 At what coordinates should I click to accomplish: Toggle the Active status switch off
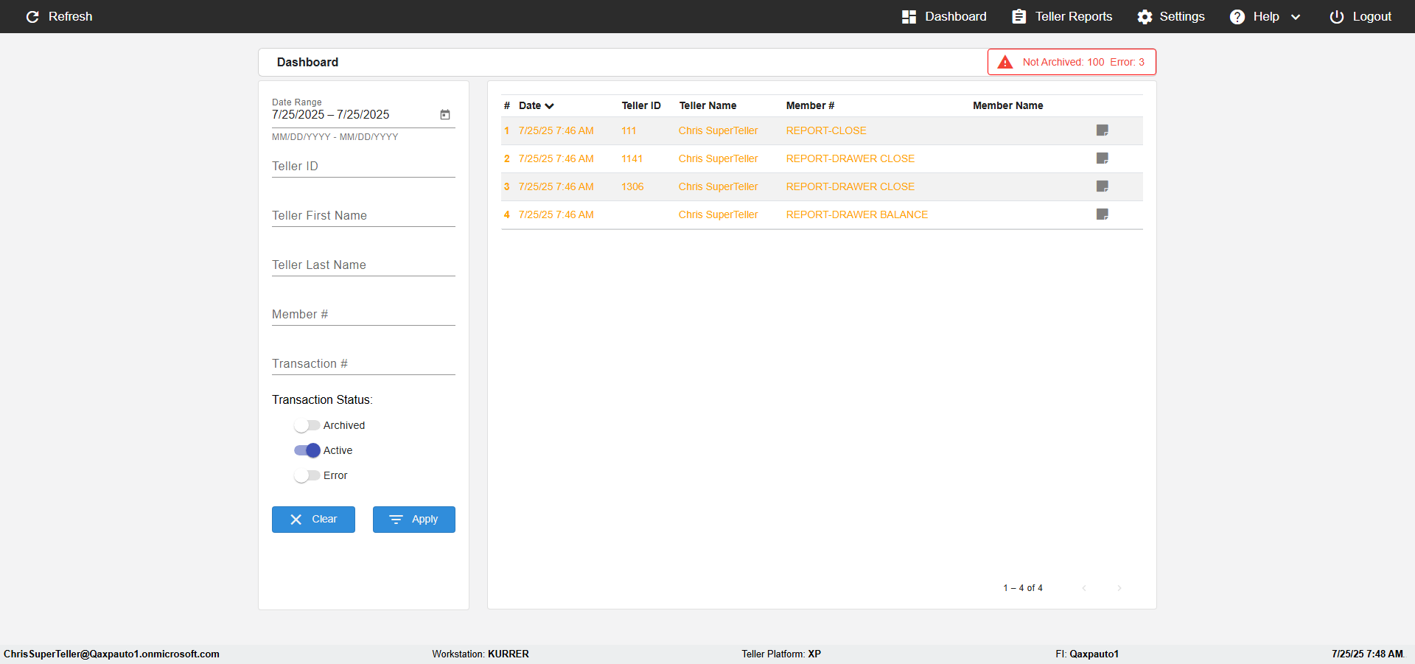click(x=307, y=450)
